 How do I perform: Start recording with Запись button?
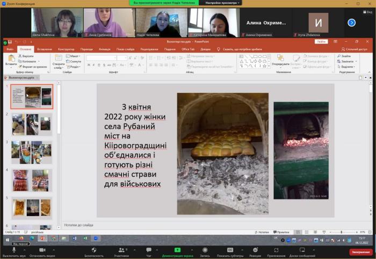pyautogui.click(x=205, y=250)
